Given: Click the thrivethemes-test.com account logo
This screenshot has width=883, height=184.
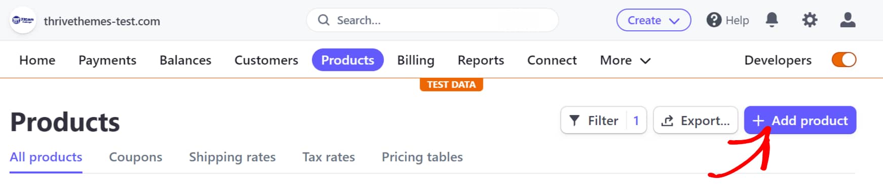Looking at the screenshot, I should (23, 20).
